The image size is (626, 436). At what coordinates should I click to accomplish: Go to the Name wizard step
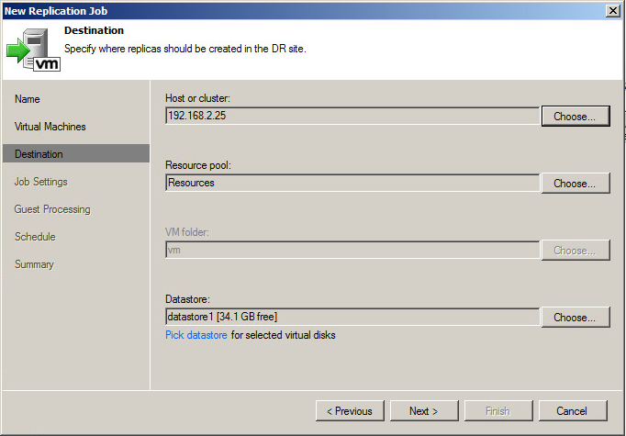tap(28, 99)
